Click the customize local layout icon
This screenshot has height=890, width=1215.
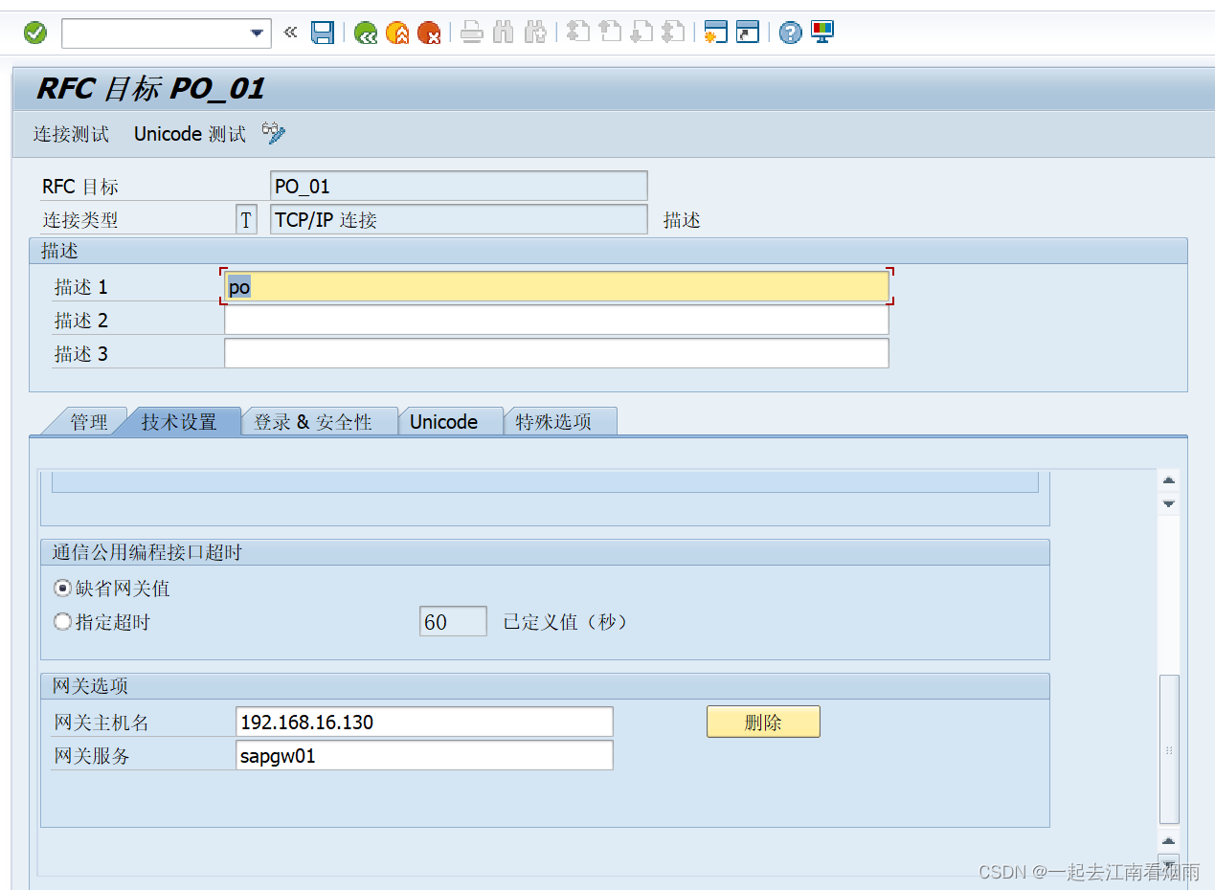click(821, 32)
